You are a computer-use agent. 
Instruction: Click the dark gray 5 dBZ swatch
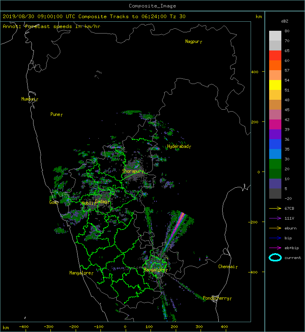click(x=275, y=193)
